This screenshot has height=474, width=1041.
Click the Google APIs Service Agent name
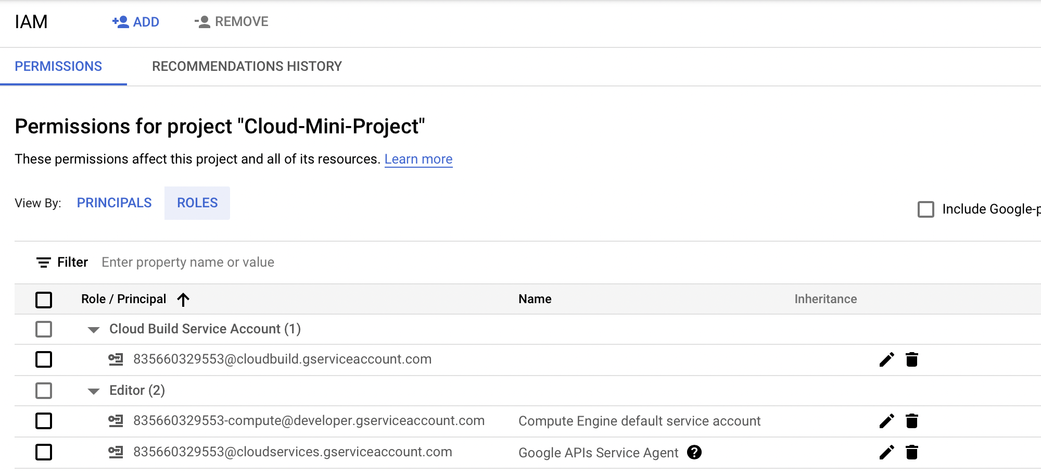599,453
